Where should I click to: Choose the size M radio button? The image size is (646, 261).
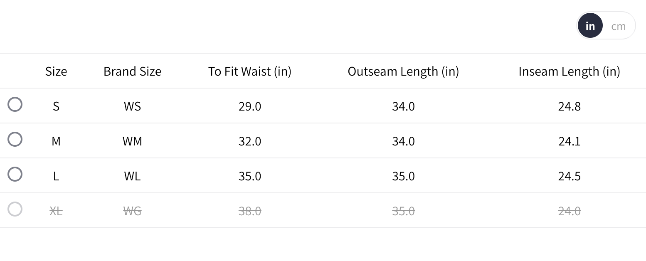coord(15,139)
